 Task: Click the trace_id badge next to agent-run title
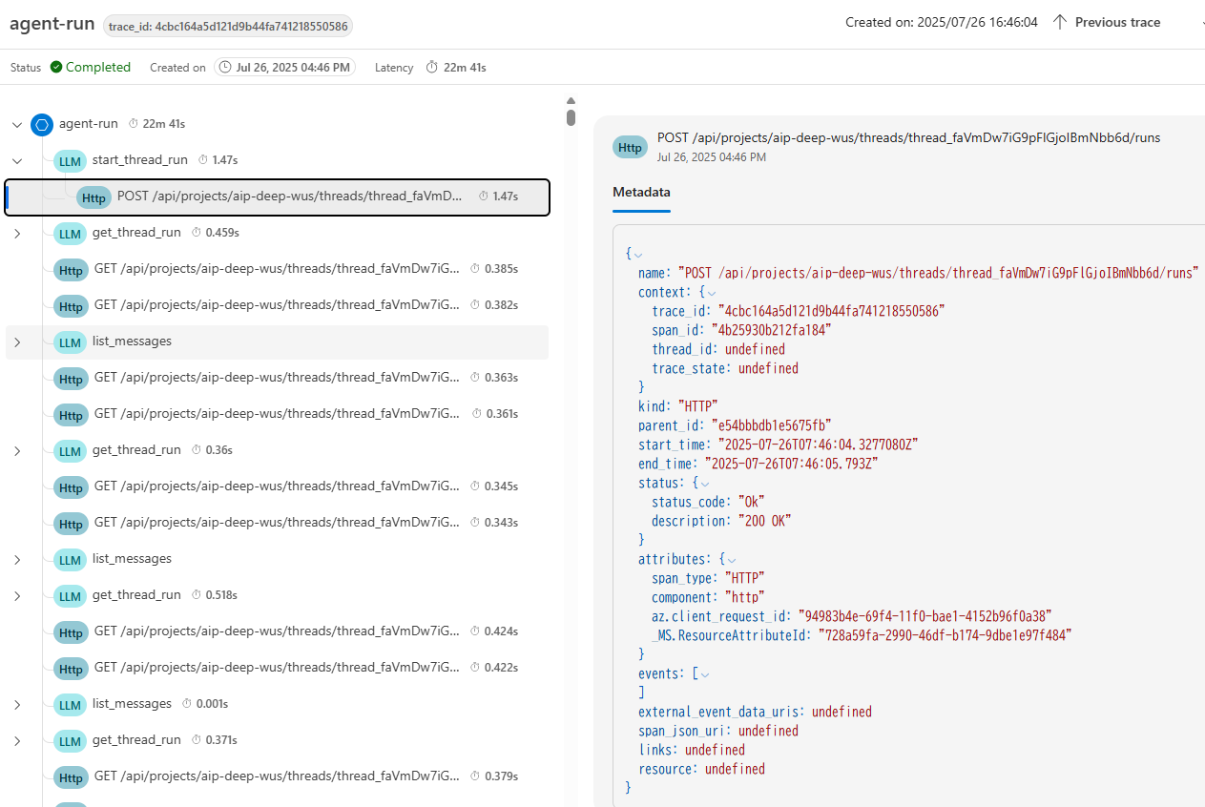click(227, 26)
